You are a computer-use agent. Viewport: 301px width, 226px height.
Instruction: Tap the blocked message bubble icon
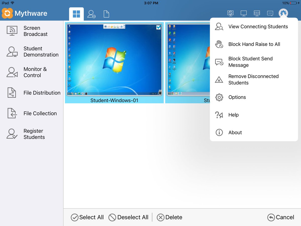point(219,62)
